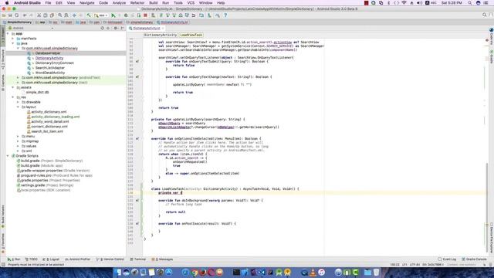Click the Debug app bug icon
494x278 pixels.
point(126,15)
